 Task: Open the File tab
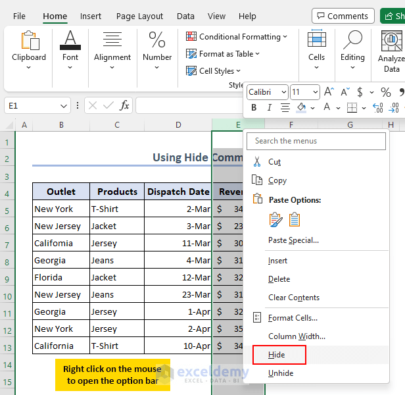[x=19, y=16]
